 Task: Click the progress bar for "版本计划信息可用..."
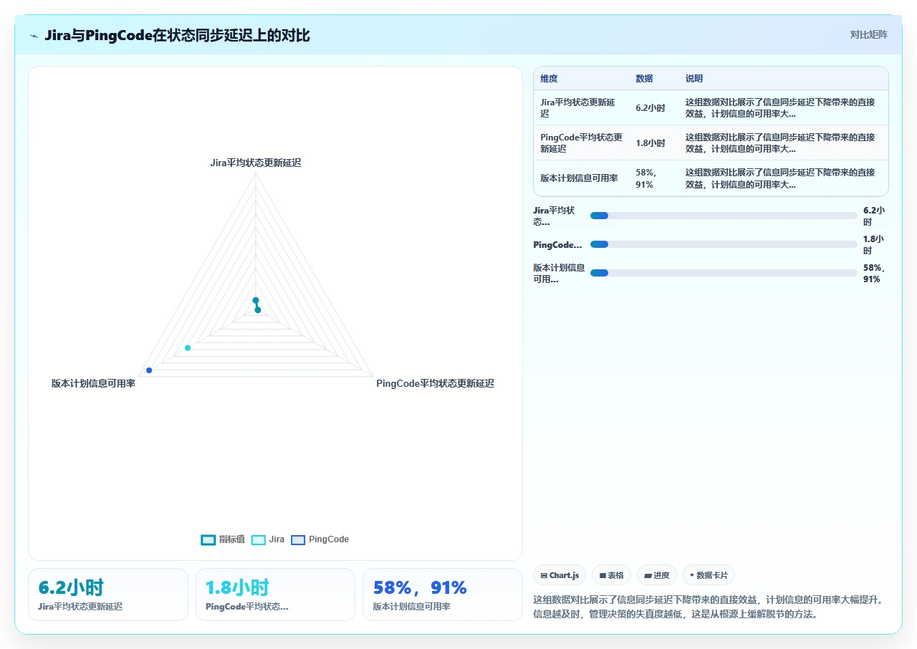click(724, 273)
